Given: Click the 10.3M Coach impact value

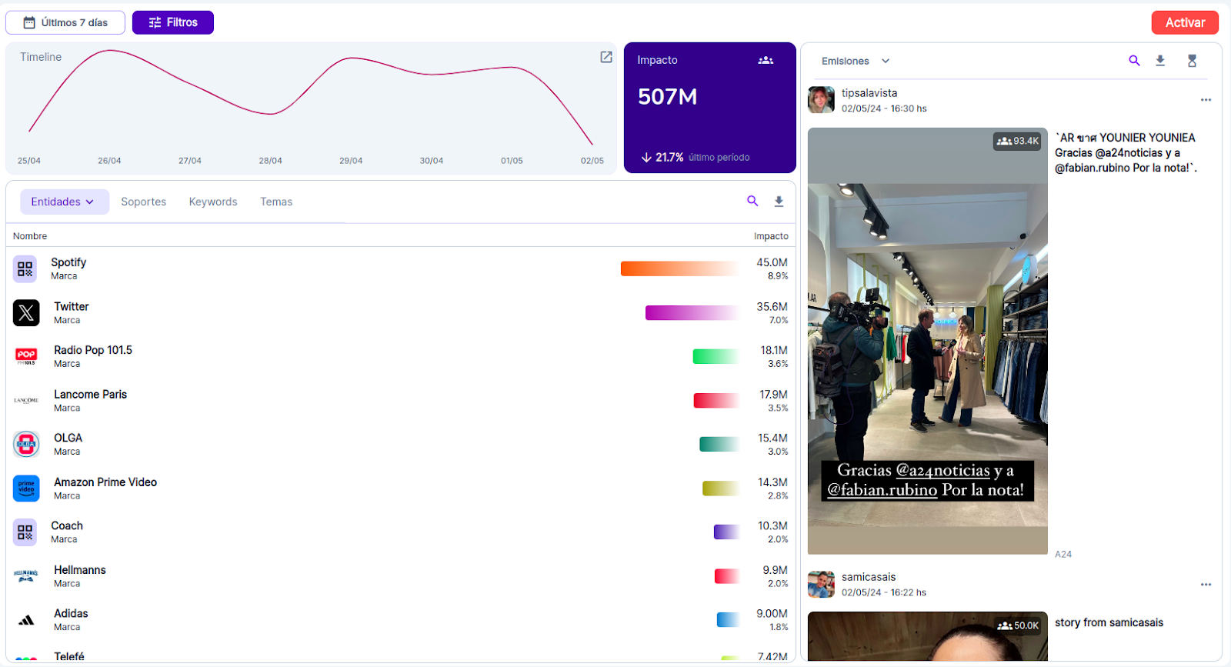Looking at the screenshot, I should [772, 525].
